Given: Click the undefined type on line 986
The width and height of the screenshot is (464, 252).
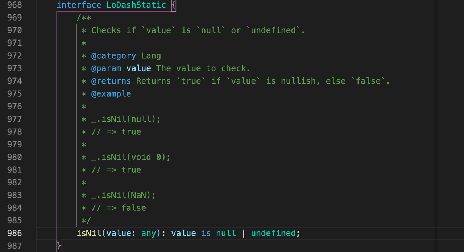Looking at the screenshot, I should 273,233.
